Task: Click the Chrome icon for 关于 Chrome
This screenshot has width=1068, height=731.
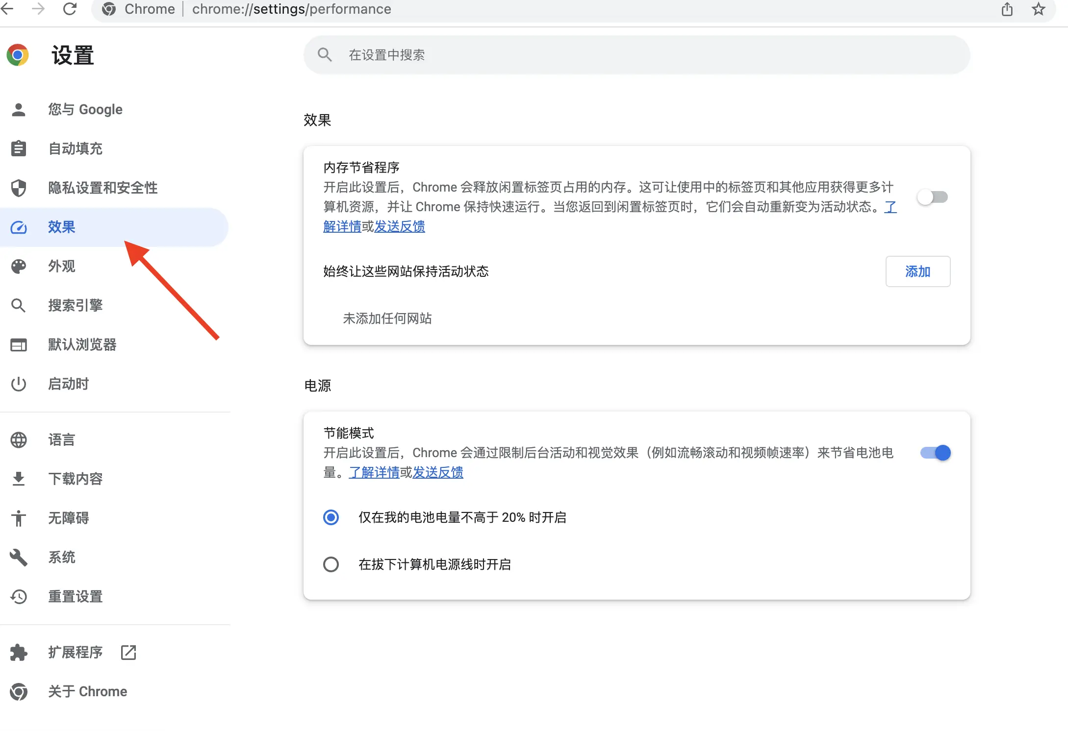Action: [x=19, y=691]
